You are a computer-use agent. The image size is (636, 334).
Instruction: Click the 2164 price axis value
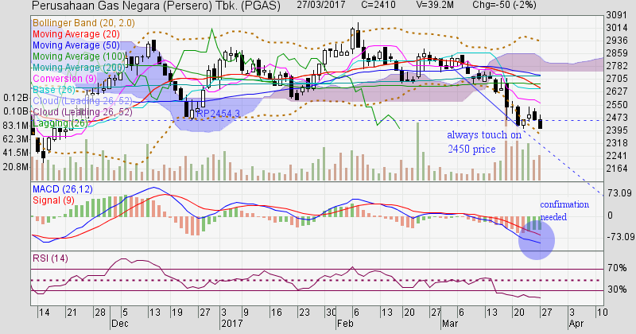(x=617, y=168)
